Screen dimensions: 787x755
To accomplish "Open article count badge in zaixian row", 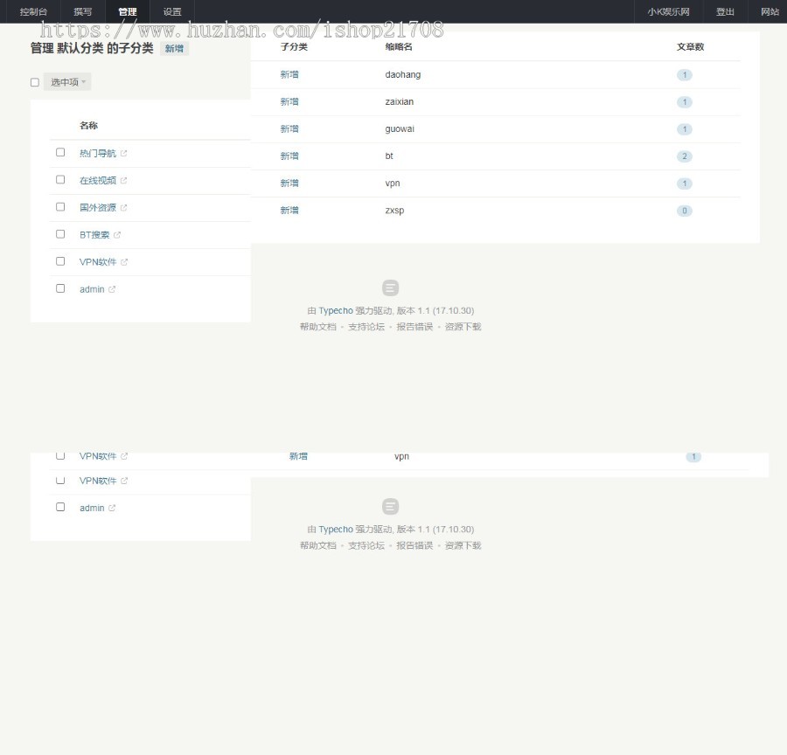I will (x=684, y=102).
